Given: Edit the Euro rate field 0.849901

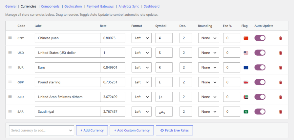Looking at the screenshot, I should click(x=113, y=68).
